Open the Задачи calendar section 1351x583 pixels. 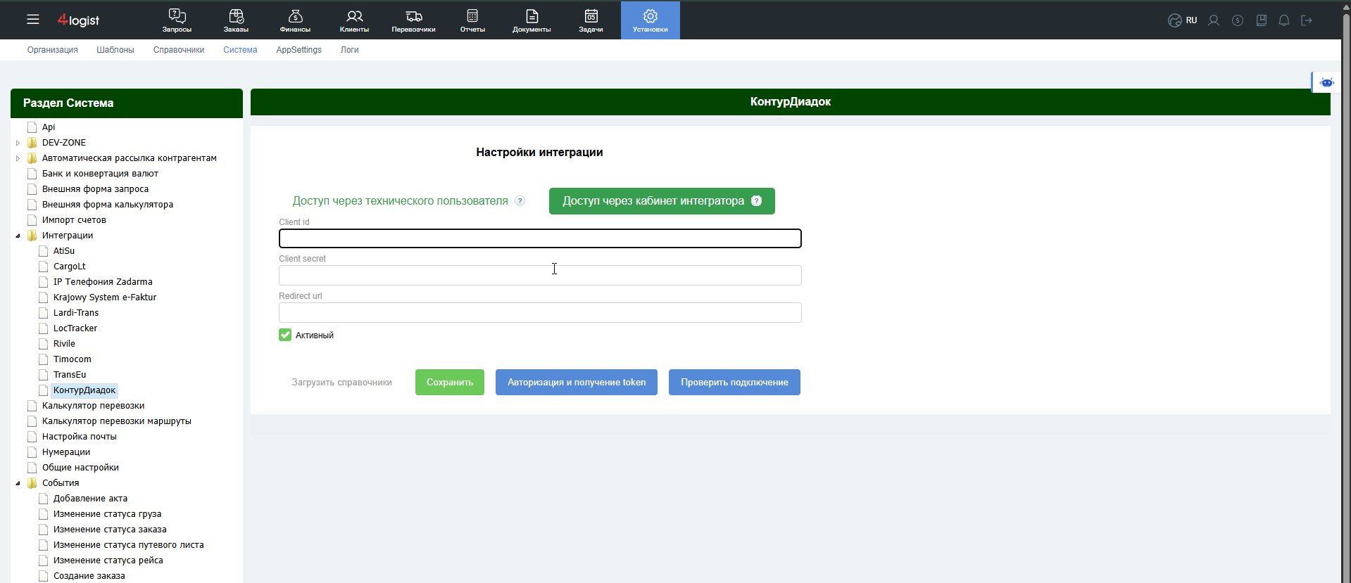(x=591, y=20)
